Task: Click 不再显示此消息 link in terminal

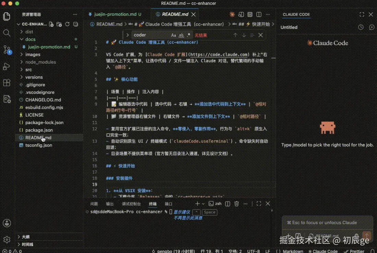Action: pyautogui.click(x=188, y=218)
